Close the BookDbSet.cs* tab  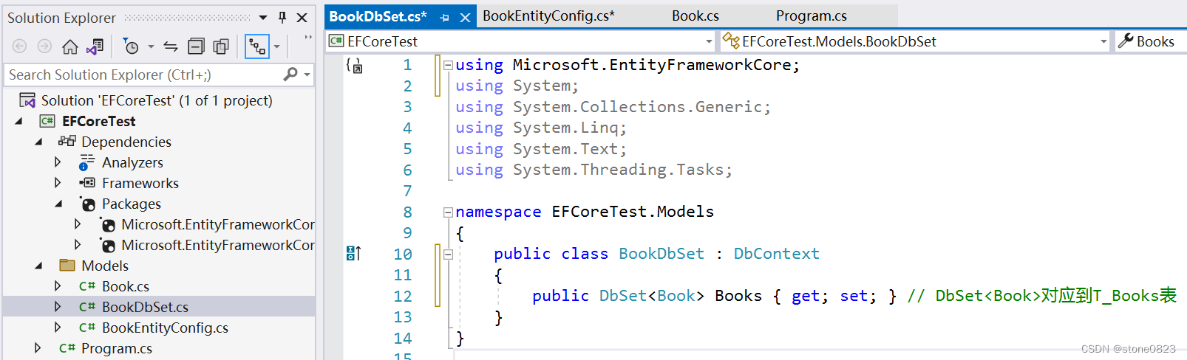(x=465, y=18)
